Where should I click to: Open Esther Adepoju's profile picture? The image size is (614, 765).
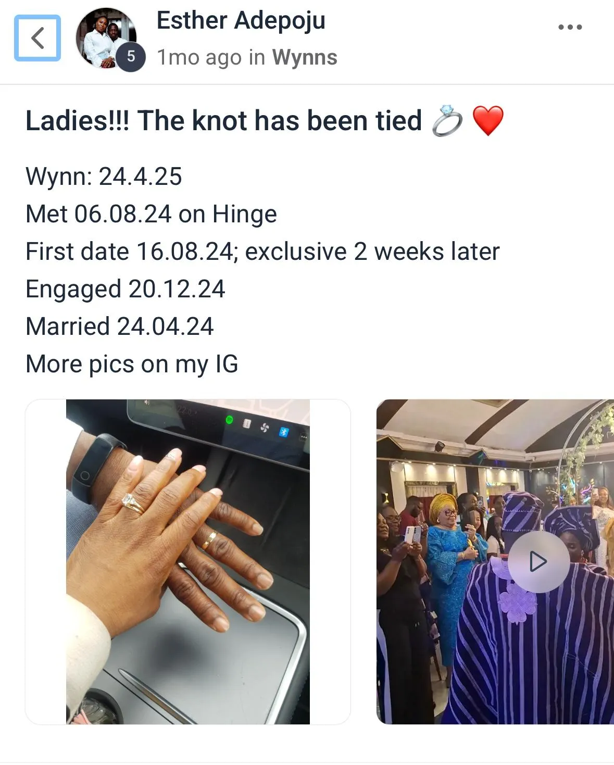(x=106, y=38)
